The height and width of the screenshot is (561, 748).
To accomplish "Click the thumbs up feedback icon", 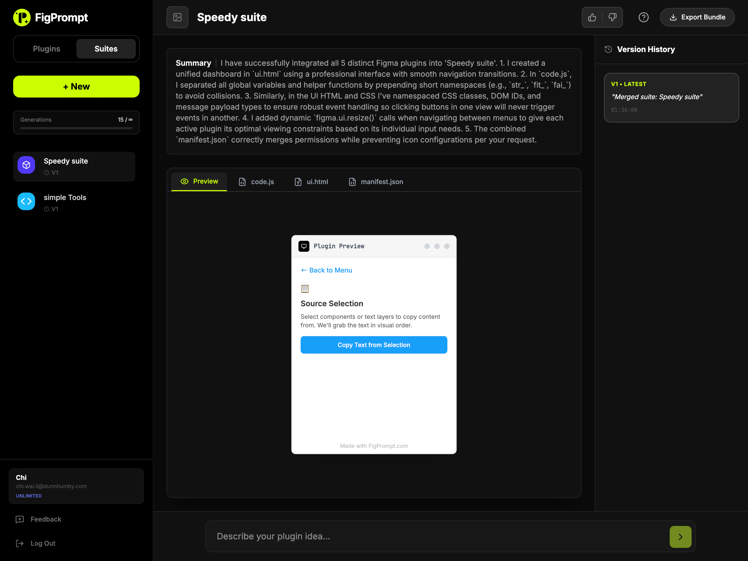I will click(592, 17).
